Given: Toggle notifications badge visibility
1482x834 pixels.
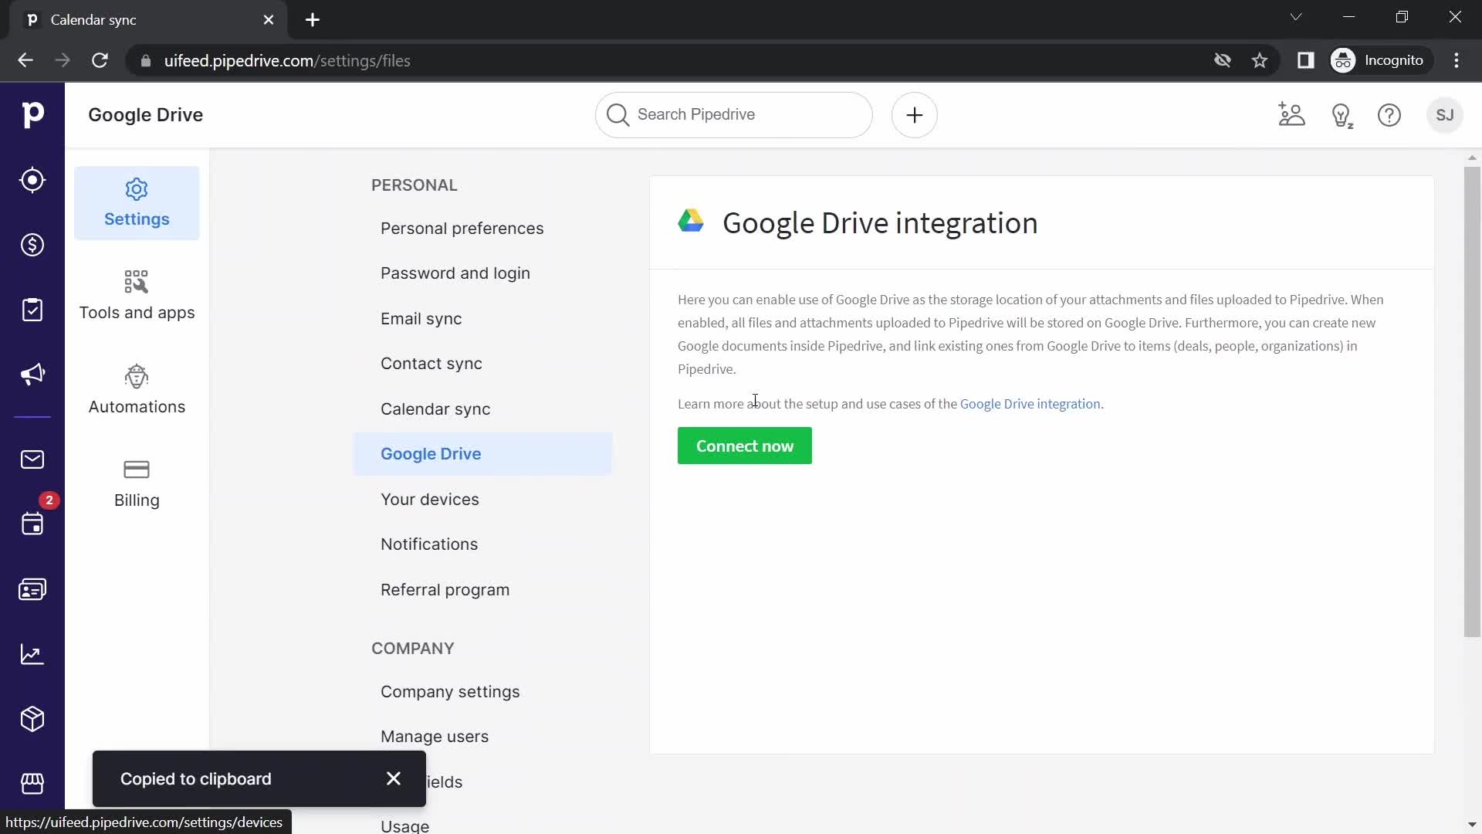Looking at the screenshot, I should (x=48, y=500).
